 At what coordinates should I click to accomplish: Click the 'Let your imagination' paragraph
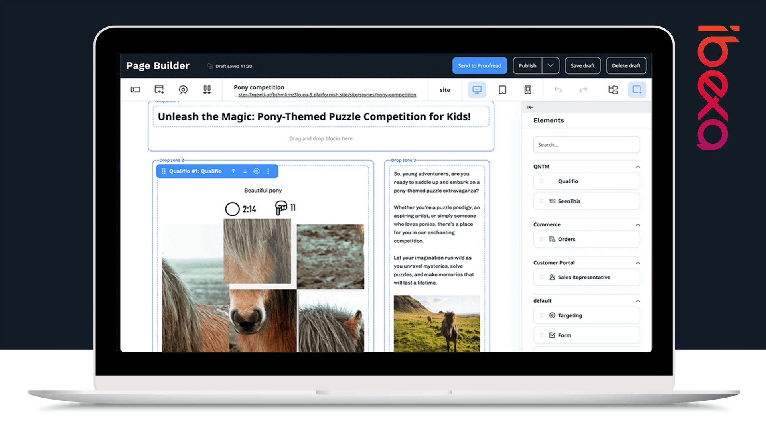[434, 270]
